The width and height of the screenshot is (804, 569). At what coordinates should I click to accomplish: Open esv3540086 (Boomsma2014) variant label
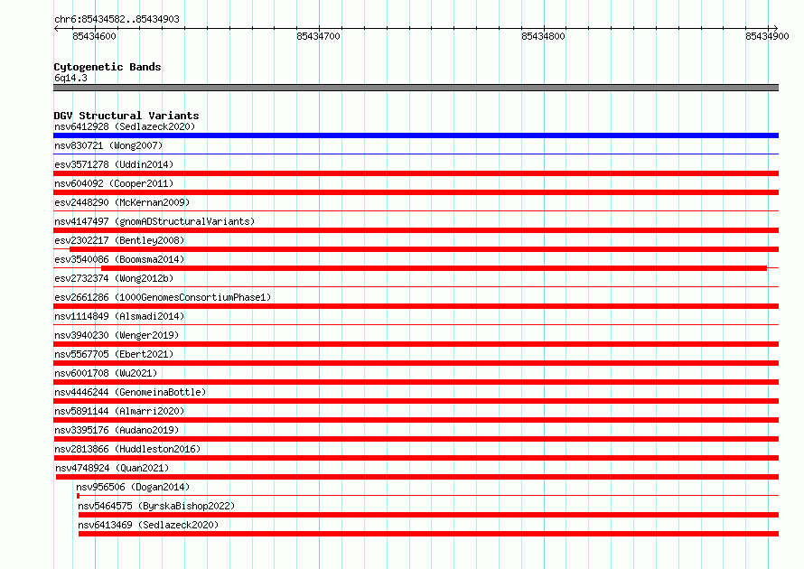tap(119, 259)
